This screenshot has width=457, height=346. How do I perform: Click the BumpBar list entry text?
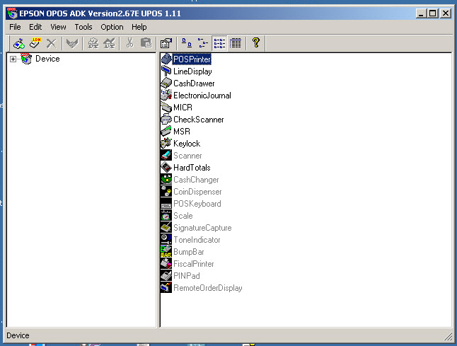pos(189,252)
